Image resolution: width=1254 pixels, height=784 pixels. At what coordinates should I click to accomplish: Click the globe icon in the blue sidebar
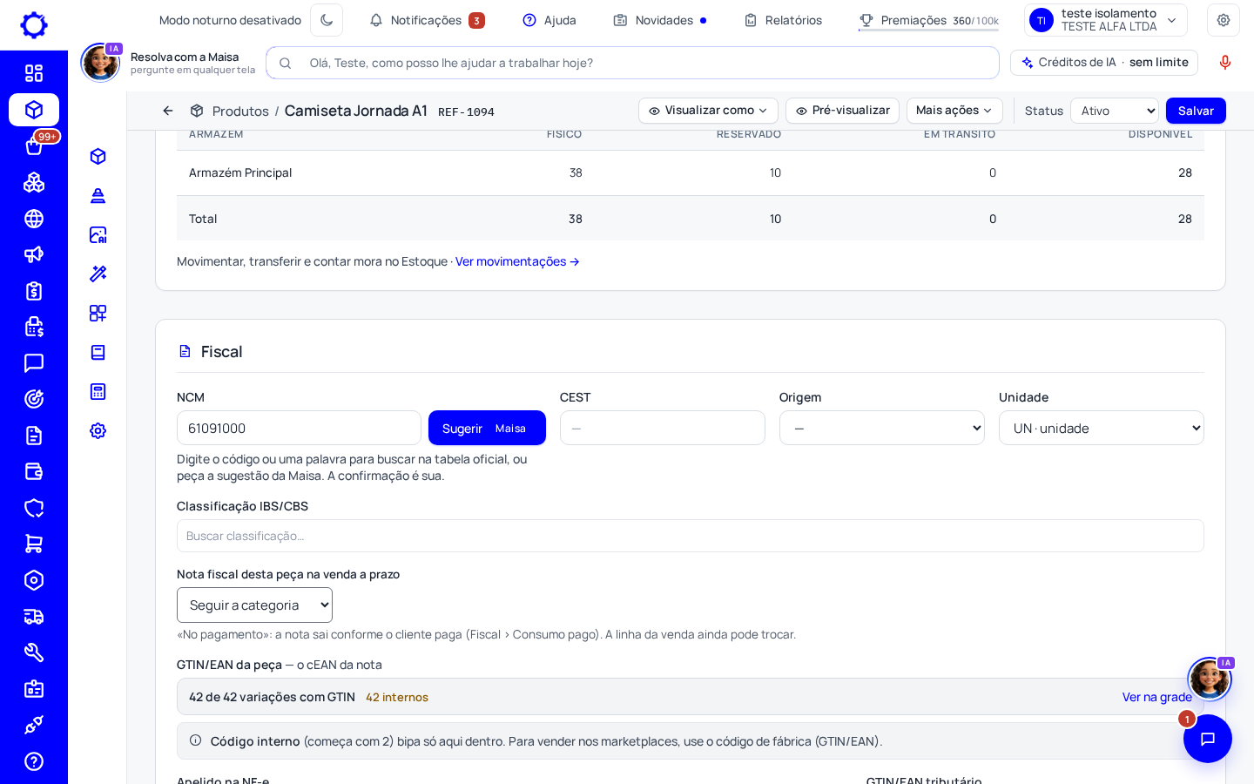(x=34, y=219)
